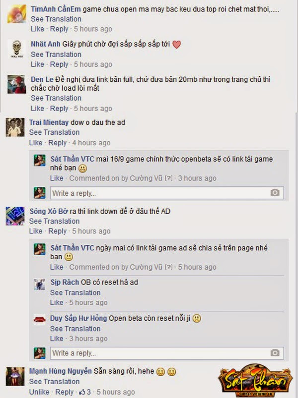Screen dimensions: 298x398
Task: Click Sịp Rách's small avatar
Action: [40, 284]
